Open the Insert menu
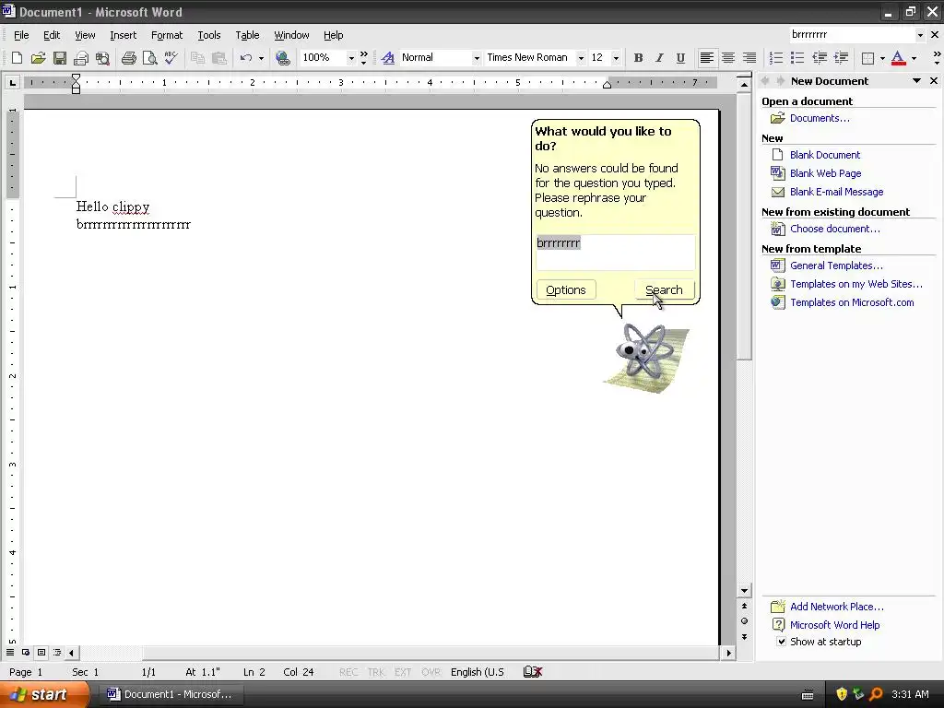 123,35
